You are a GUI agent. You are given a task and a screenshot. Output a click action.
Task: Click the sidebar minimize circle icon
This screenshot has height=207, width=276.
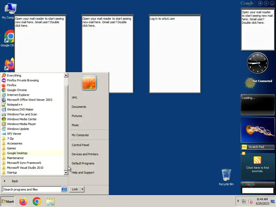(272, 3)
